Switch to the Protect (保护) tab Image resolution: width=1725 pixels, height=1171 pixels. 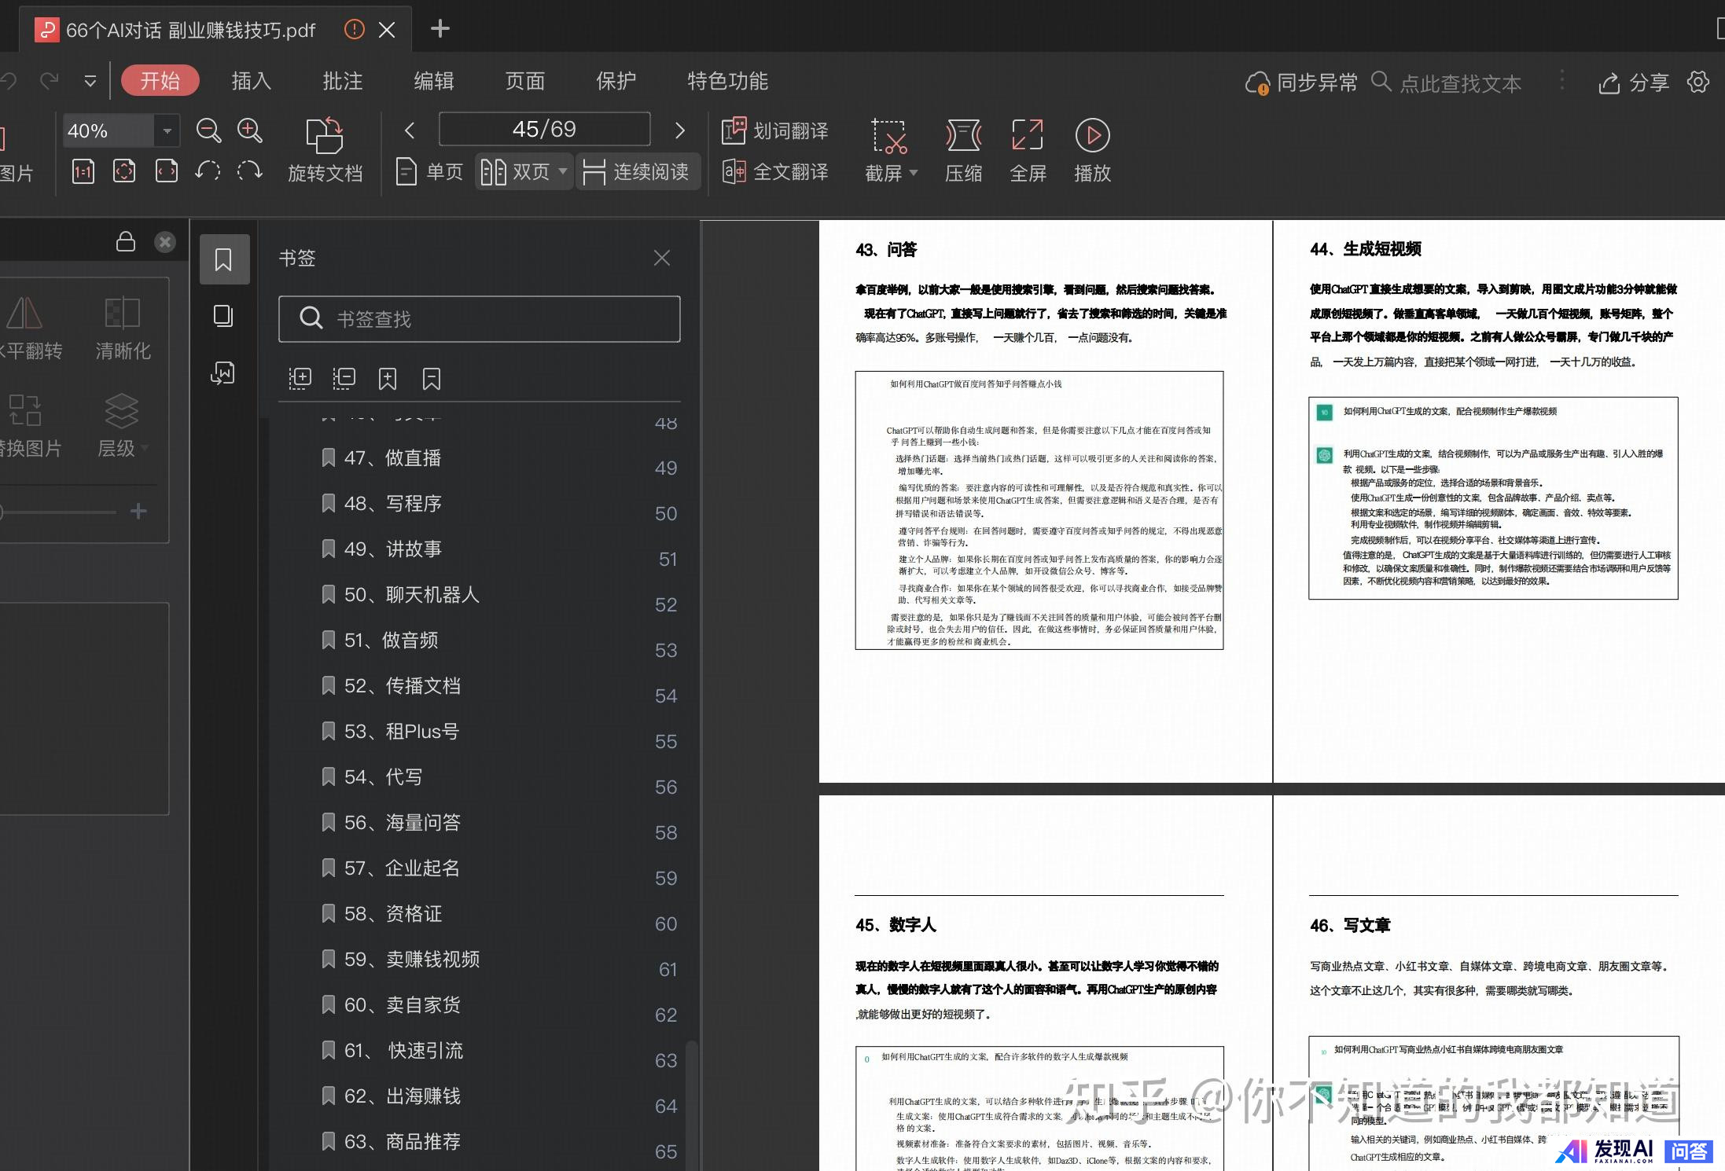(x=616, y=81)
